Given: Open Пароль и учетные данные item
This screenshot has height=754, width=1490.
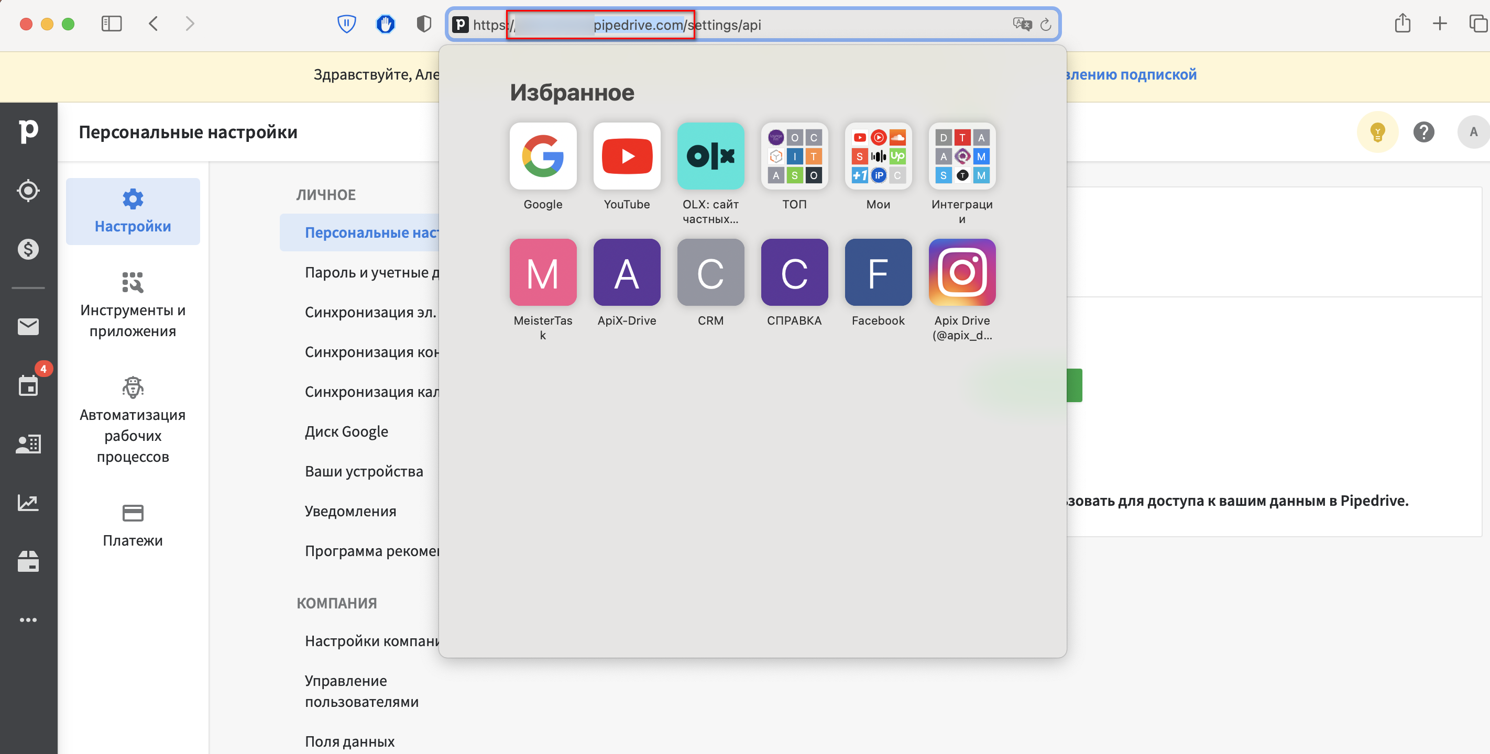Looking at the screenshot, I should tap(372, 272).
